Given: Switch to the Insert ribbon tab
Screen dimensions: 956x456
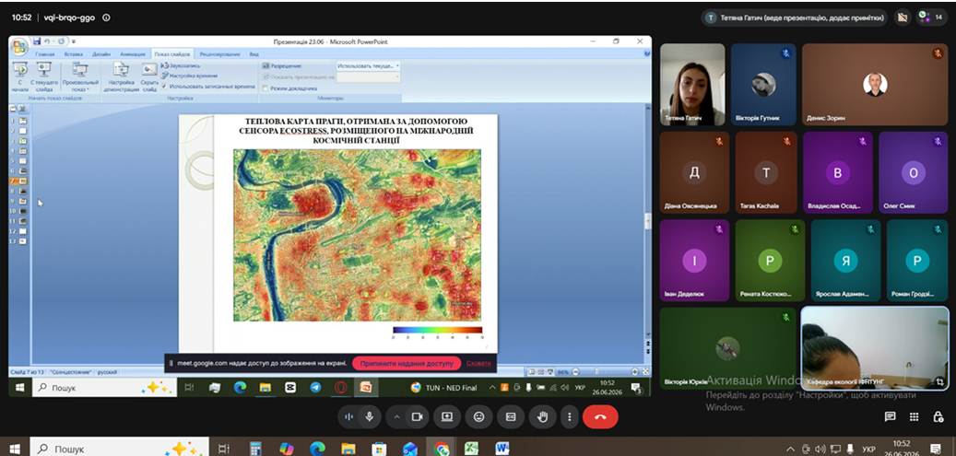Looking at the screenshot, I should 73,54.
